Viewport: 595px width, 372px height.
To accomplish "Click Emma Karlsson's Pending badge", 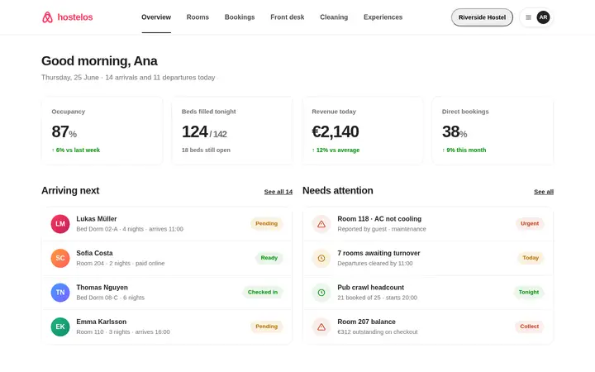I will (x=266, y=327).
